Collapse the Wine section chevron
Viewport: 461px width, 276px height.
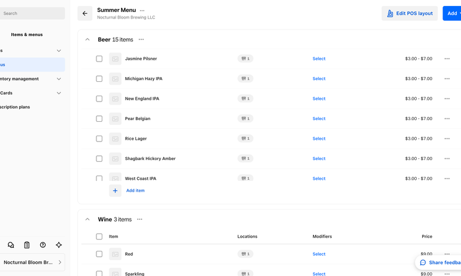click(87, 219)
